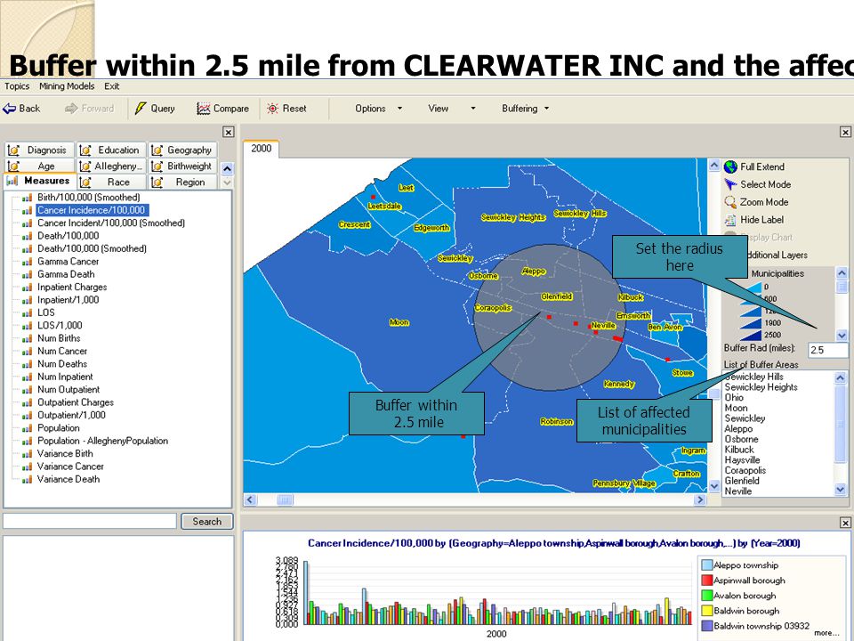Click the Search button
The width and height of the screenshot is (854, 641).
[207, 522]
